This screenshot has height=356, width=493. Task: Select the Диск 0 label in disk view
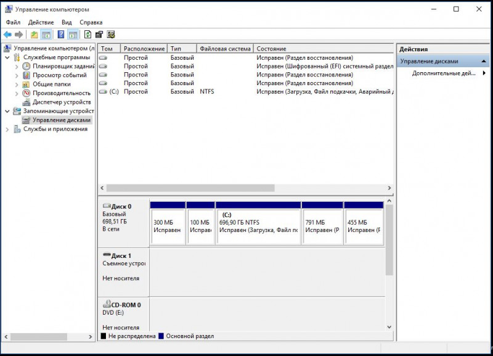tap(121, 207)
